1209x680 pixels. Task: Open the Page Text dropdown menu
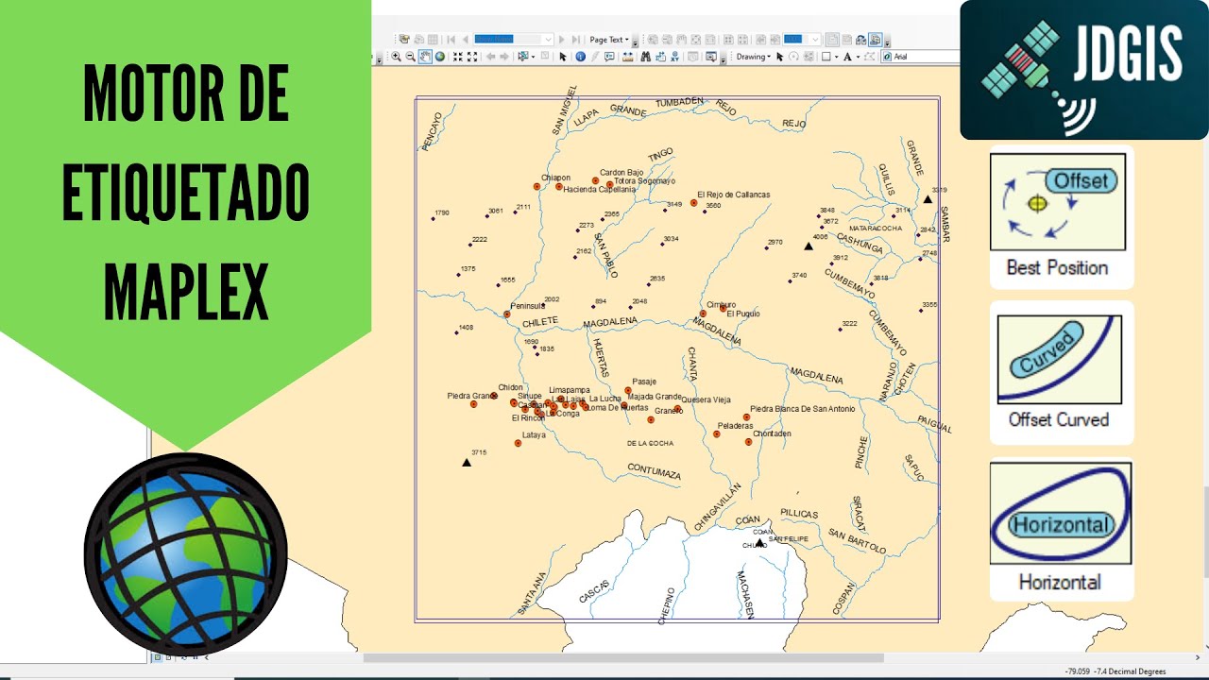pyautogui.click(x=608, y=40)
